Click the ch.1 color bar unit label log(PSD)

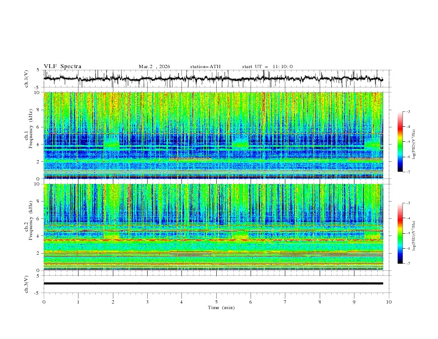414,145
